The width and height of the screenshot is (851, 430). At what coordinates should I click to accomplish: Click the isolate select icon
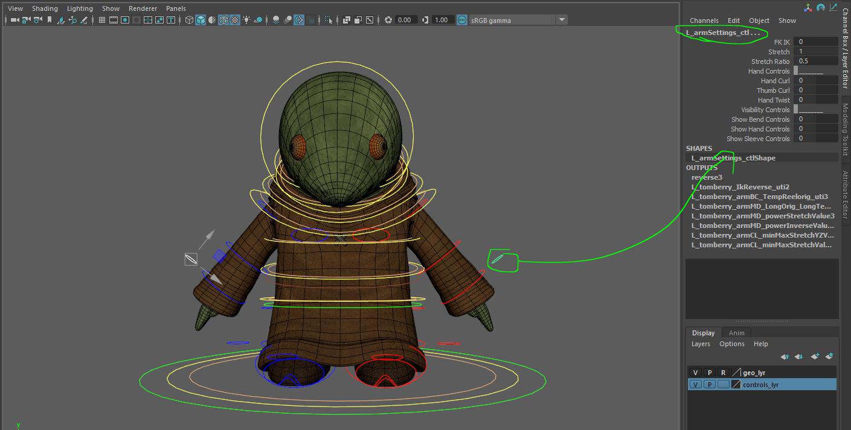click(x=329, y=20)
